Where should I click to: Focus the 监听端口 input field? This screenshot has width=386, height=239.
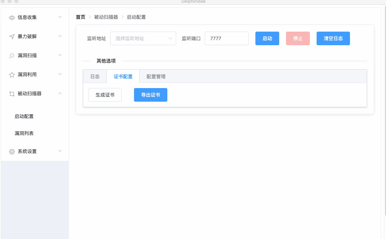point(226,38)
